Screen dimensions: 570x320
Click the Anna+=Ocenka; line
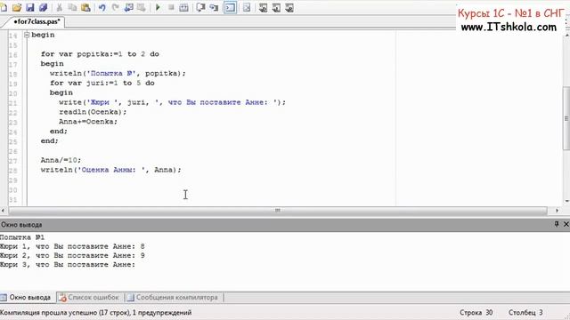(x=88, y=122)
